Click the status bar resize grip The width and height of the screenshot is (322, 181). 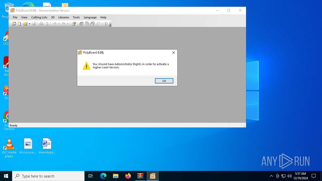(244, 126)
